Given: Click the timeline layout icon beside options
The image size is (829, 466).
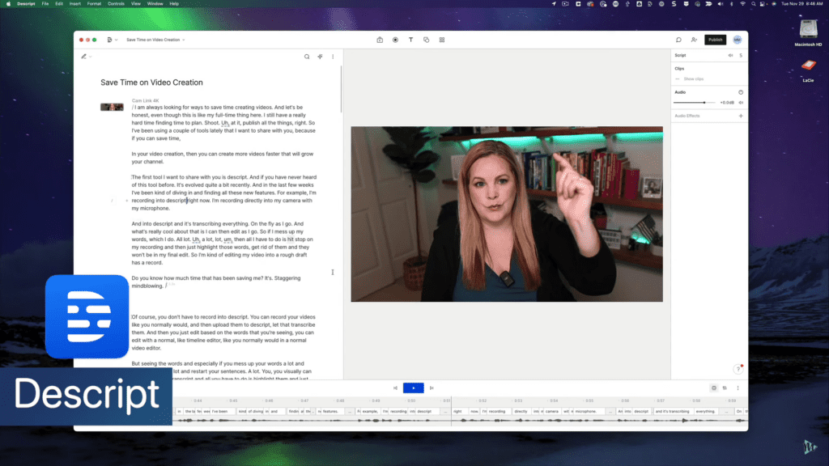Looking at the screenshot, I should pyautogui.click(x=725, y=388).
